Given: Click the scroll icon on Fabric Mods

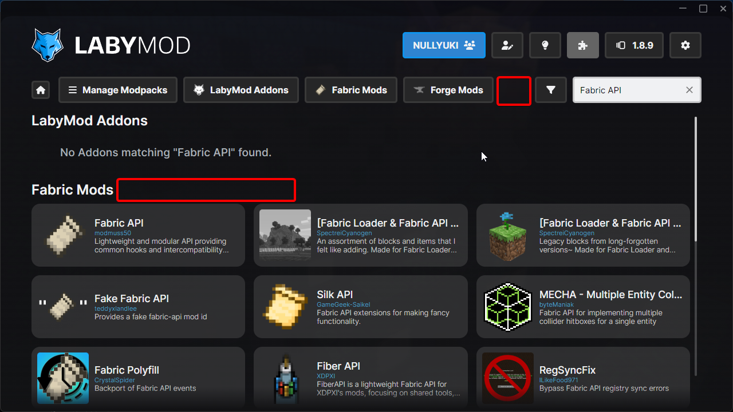Looking at the screenshot, I should (321, 90).
